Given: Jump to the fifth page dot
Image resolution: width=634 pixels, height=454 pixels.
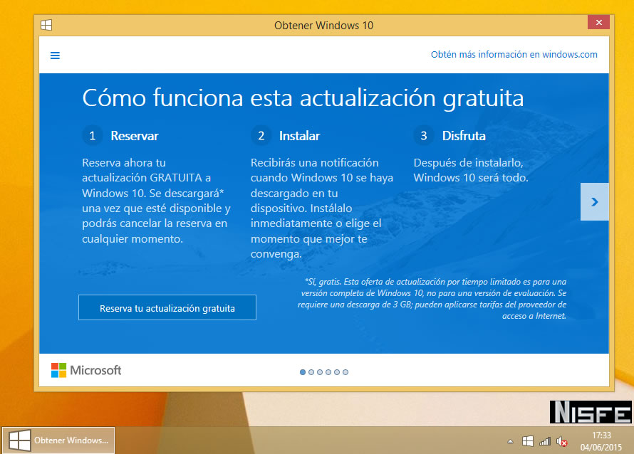Looking at the screenshot, I should 337,371.
